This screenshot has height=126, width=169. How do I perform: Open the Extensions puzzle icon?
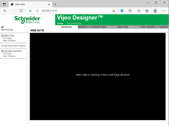pos(130,11)
